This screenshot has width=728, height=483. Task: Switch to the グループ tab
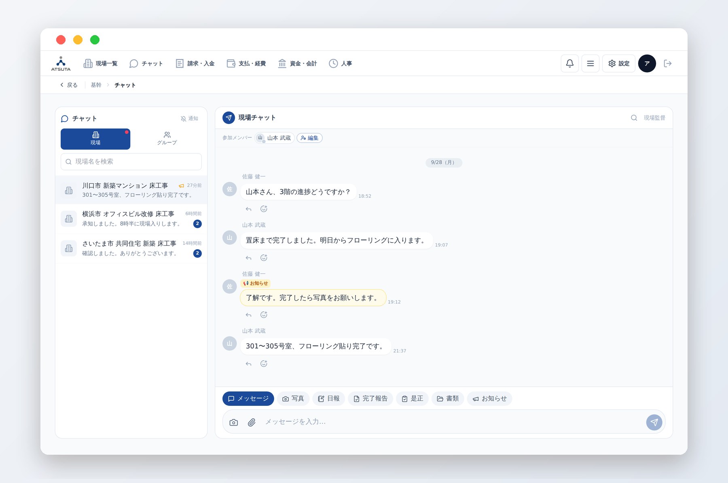point(167,139)
